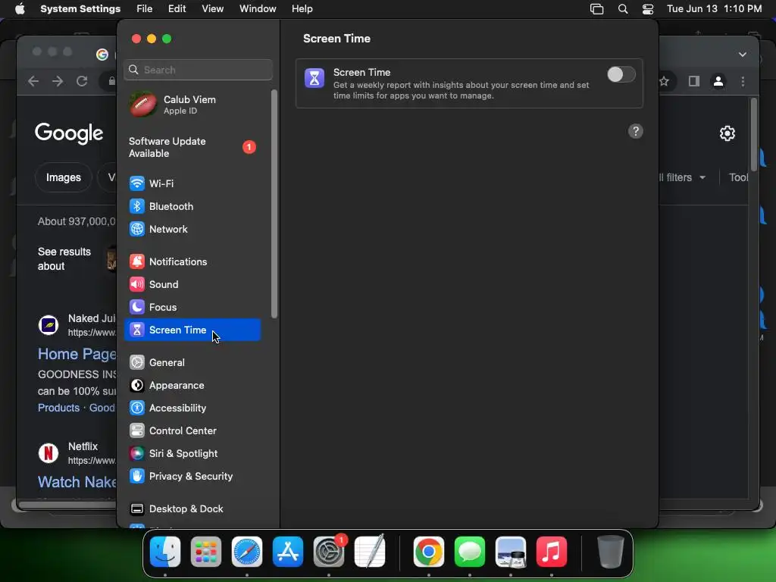Image resolution: width=776 pixels, height=582 pixels.
Task: Click System Settings icon in the Dock
Action: click(x=329, y=552)
